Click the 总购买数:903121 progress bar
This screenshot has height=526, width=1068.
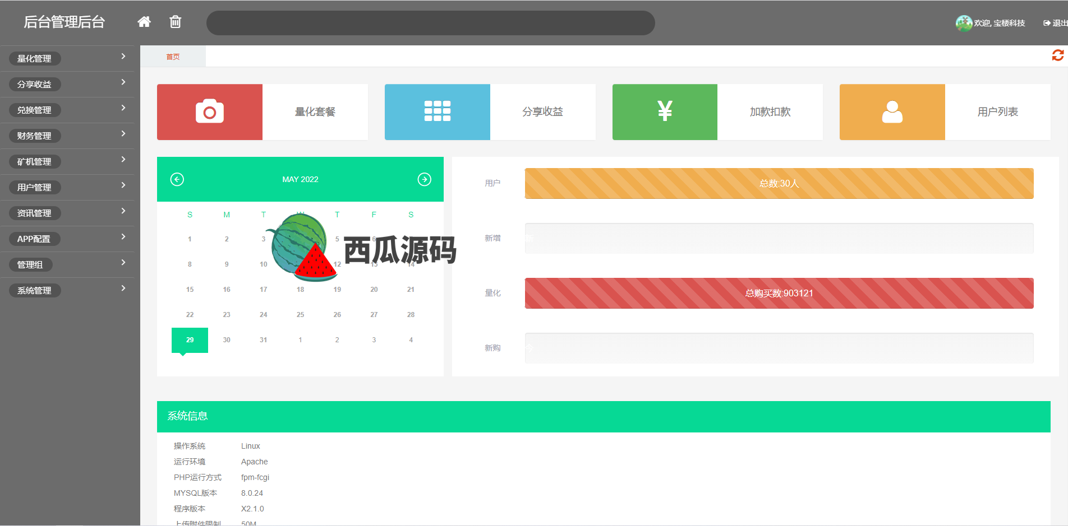click(x=779, y=294)
